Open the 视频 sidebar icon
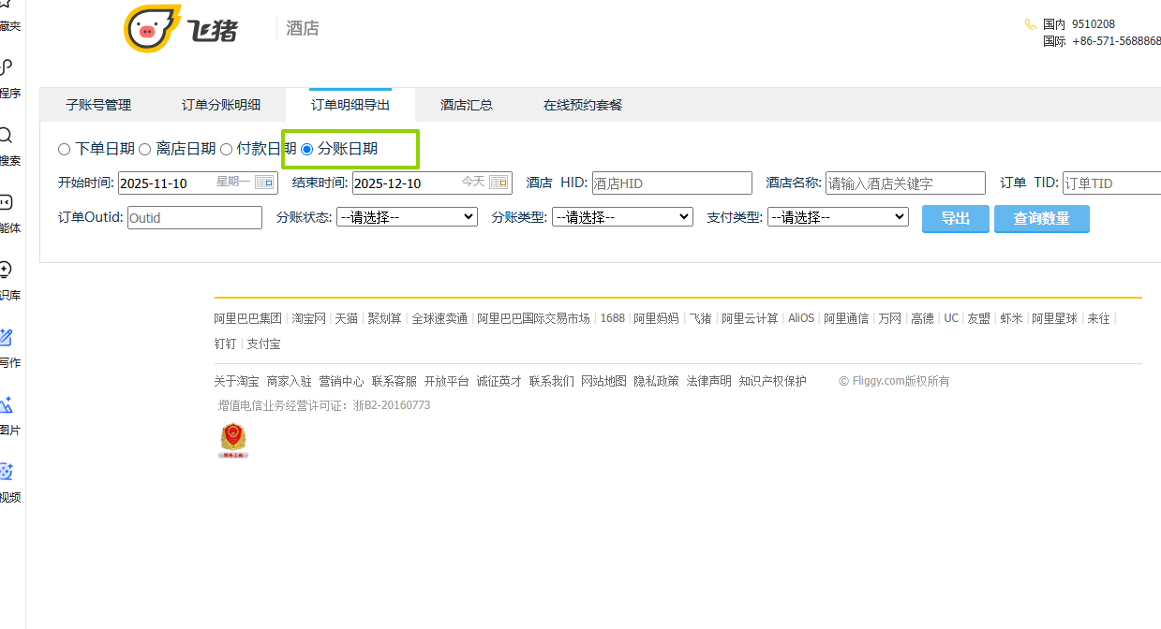 point(7,473)
